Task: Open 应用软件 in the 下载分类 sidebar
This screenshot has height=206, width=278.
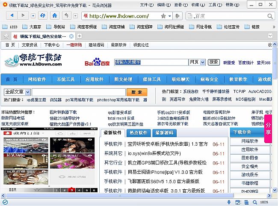Action: coord(250,149)
